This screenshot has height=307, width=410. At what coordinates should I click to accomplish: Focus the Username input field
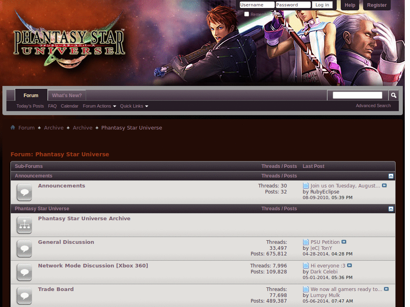[x=257, y=5]
